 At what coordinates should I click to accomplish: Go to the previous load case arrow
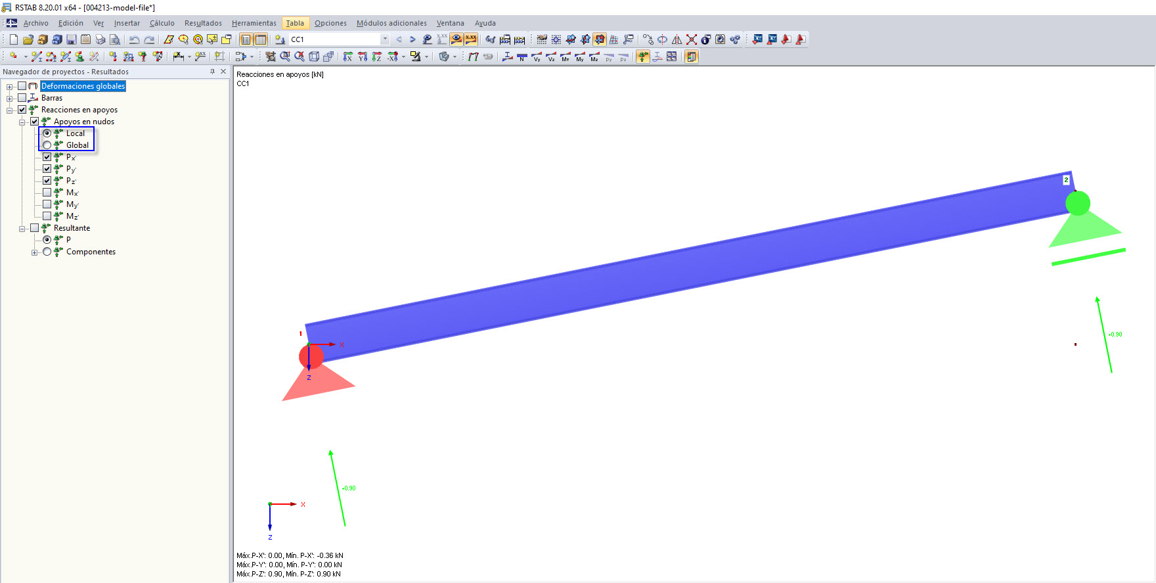click(x=399, y=39)
